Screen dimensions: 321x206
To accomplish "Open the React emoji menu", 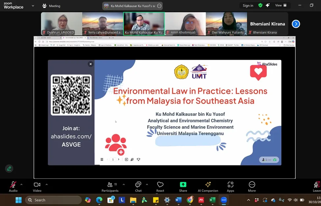I will 160,186.
